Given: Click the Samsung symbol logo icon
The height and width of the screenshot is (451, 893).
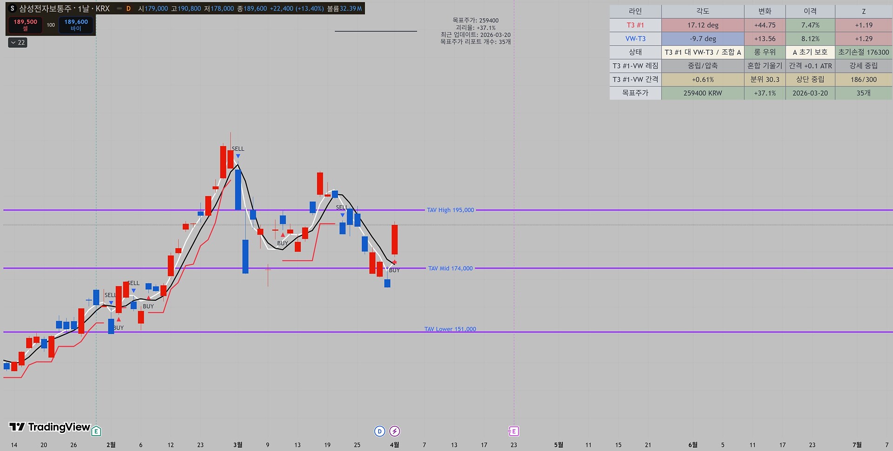Looking at the screenshot, I should [13, 8].
